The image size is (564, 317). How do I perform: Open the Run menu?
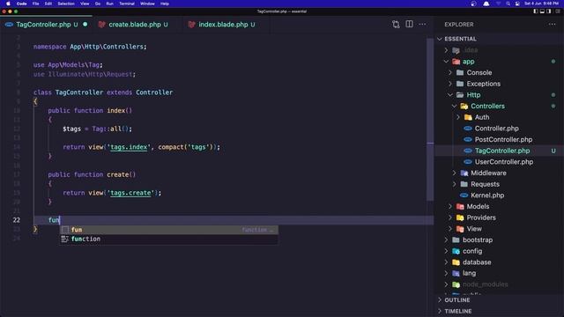tap(109, 4)
